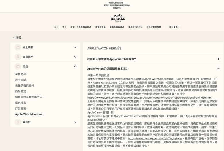This screenshot has width=224, height=151.
Task: Open the 香氛及美妝產品 menu
Action: [x=117, y=27]
